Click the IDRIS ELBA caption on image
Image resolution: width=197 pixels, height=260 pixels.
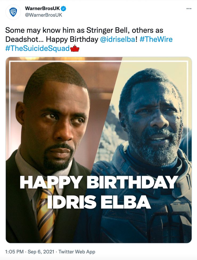point(99,202)
